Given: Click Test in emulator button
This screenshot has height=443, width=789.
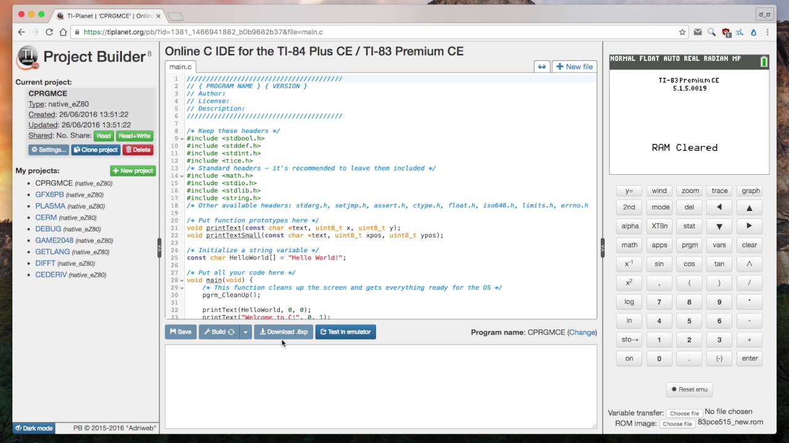Looking at the screenshot, I should [345, 332].
